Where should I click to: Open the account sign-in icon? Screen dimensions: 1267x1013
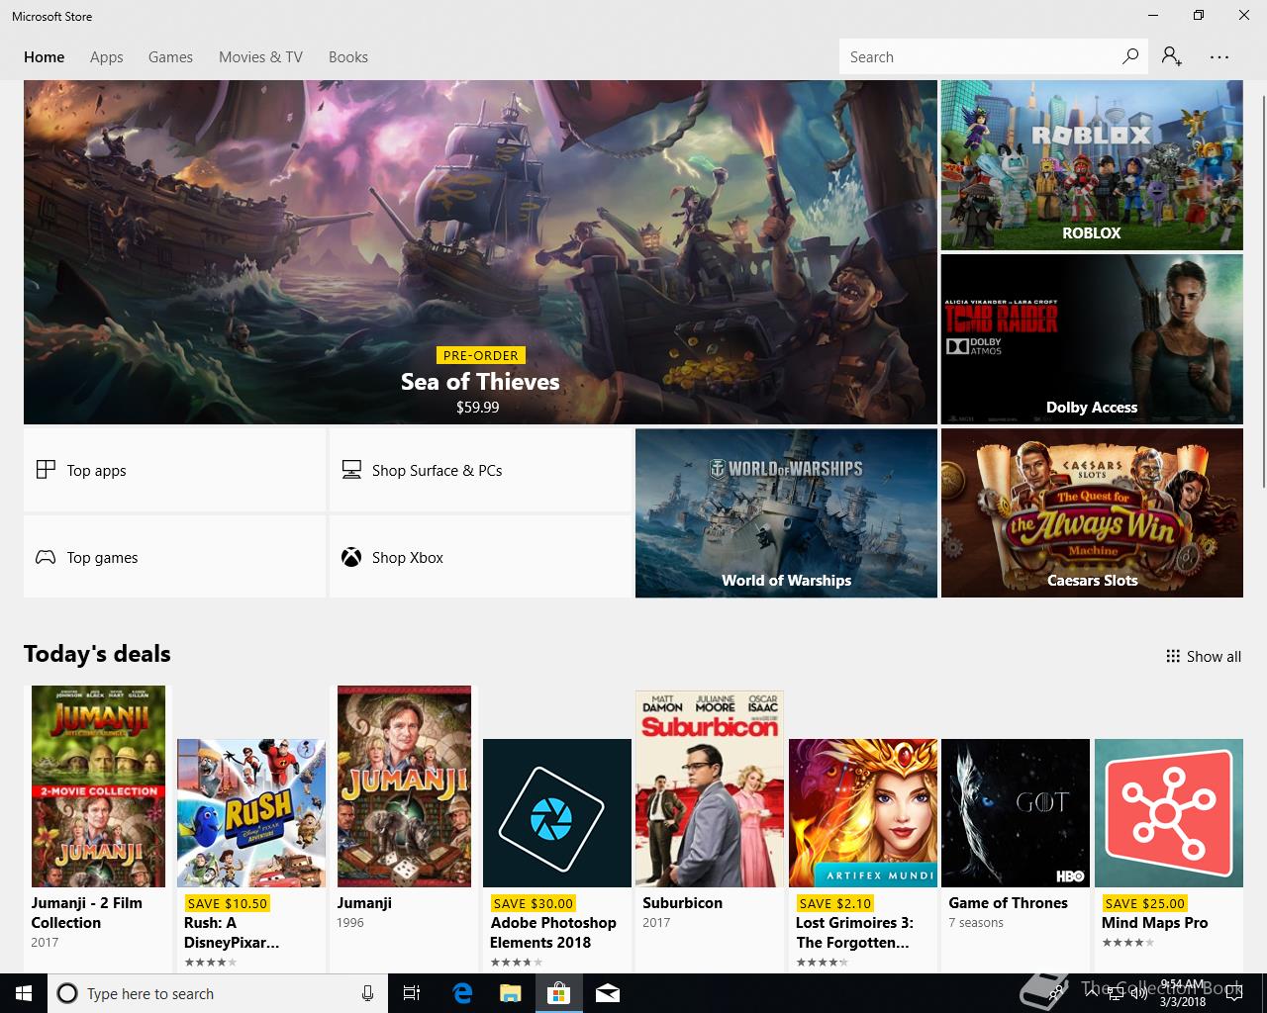tap(1172, 56)
